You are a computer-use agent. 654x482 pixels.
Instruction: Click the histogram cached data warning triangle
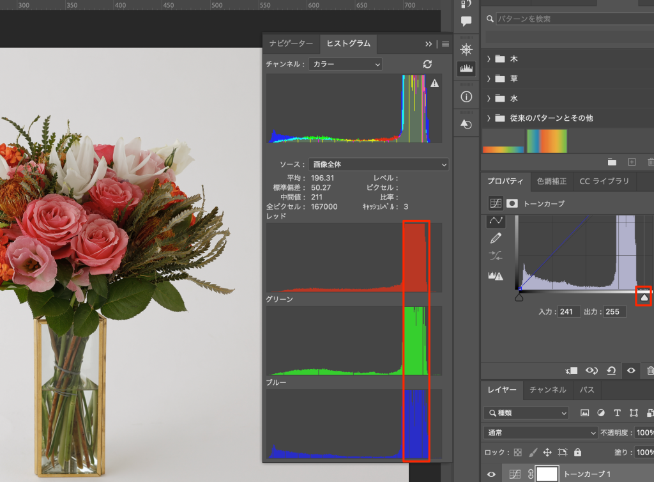coord(434,83)
